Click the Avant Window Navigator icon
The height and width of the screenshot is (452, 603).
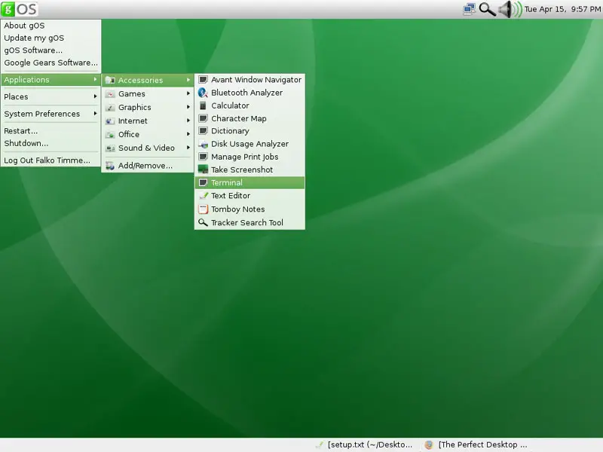203,80
